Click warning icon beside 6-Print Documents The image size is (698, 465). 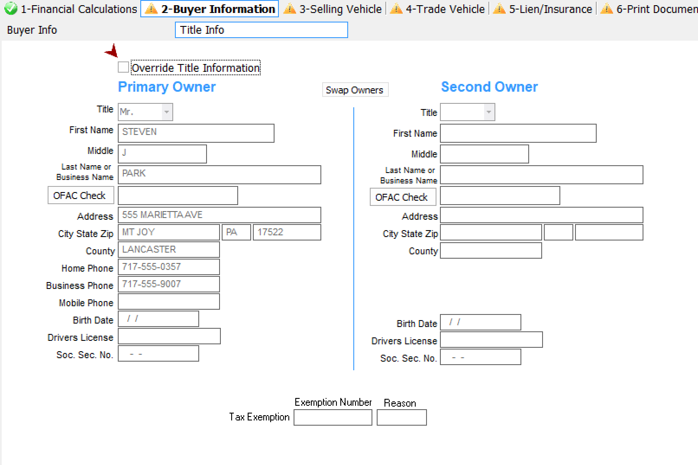pyautogui.click(x=607, y=9)
